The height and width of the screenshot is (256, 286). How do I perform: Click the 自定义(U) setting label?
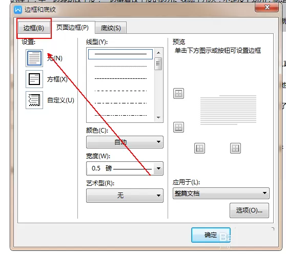coord(60,100)
